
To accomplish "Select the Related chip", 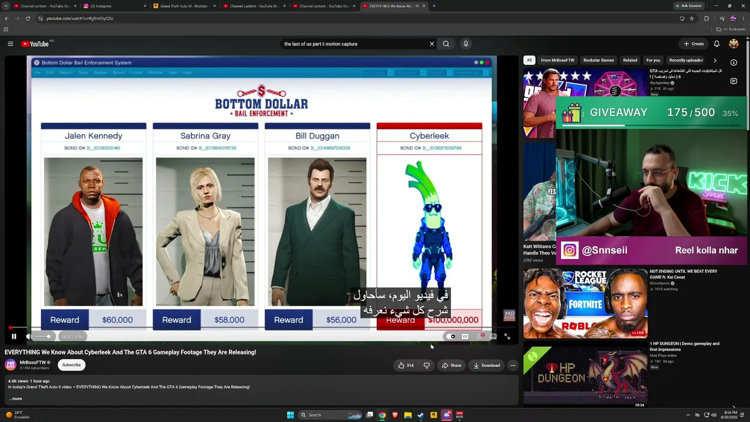I will tap(630, 60).
